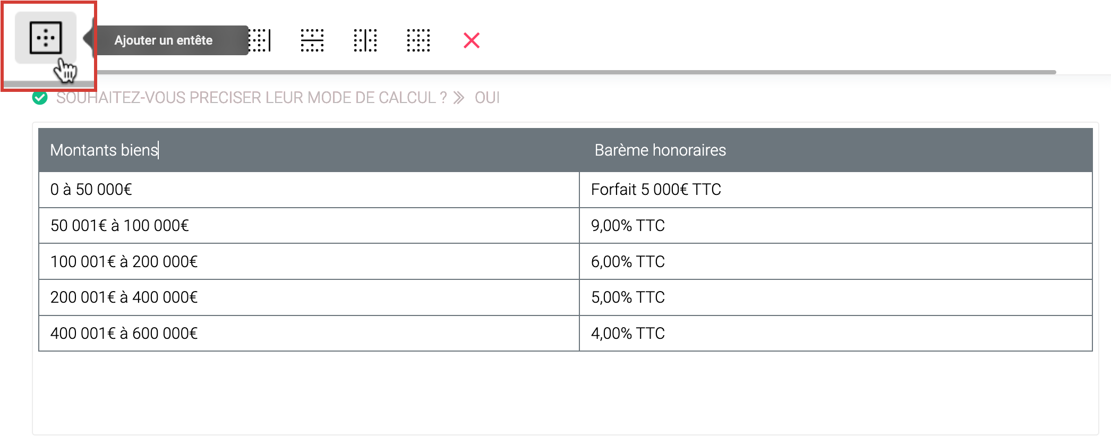Click the red X delete icon

(x=472, y=40)
